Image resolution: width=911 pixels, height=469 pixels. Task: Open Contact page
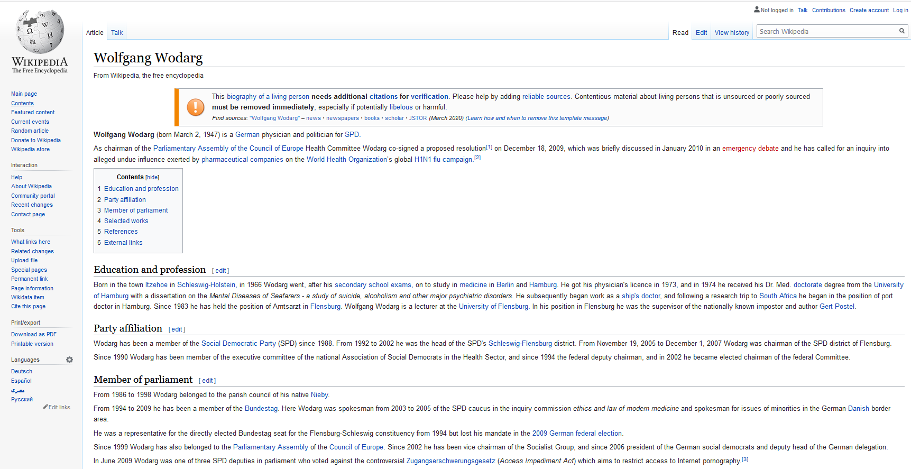tap(28, 215)
